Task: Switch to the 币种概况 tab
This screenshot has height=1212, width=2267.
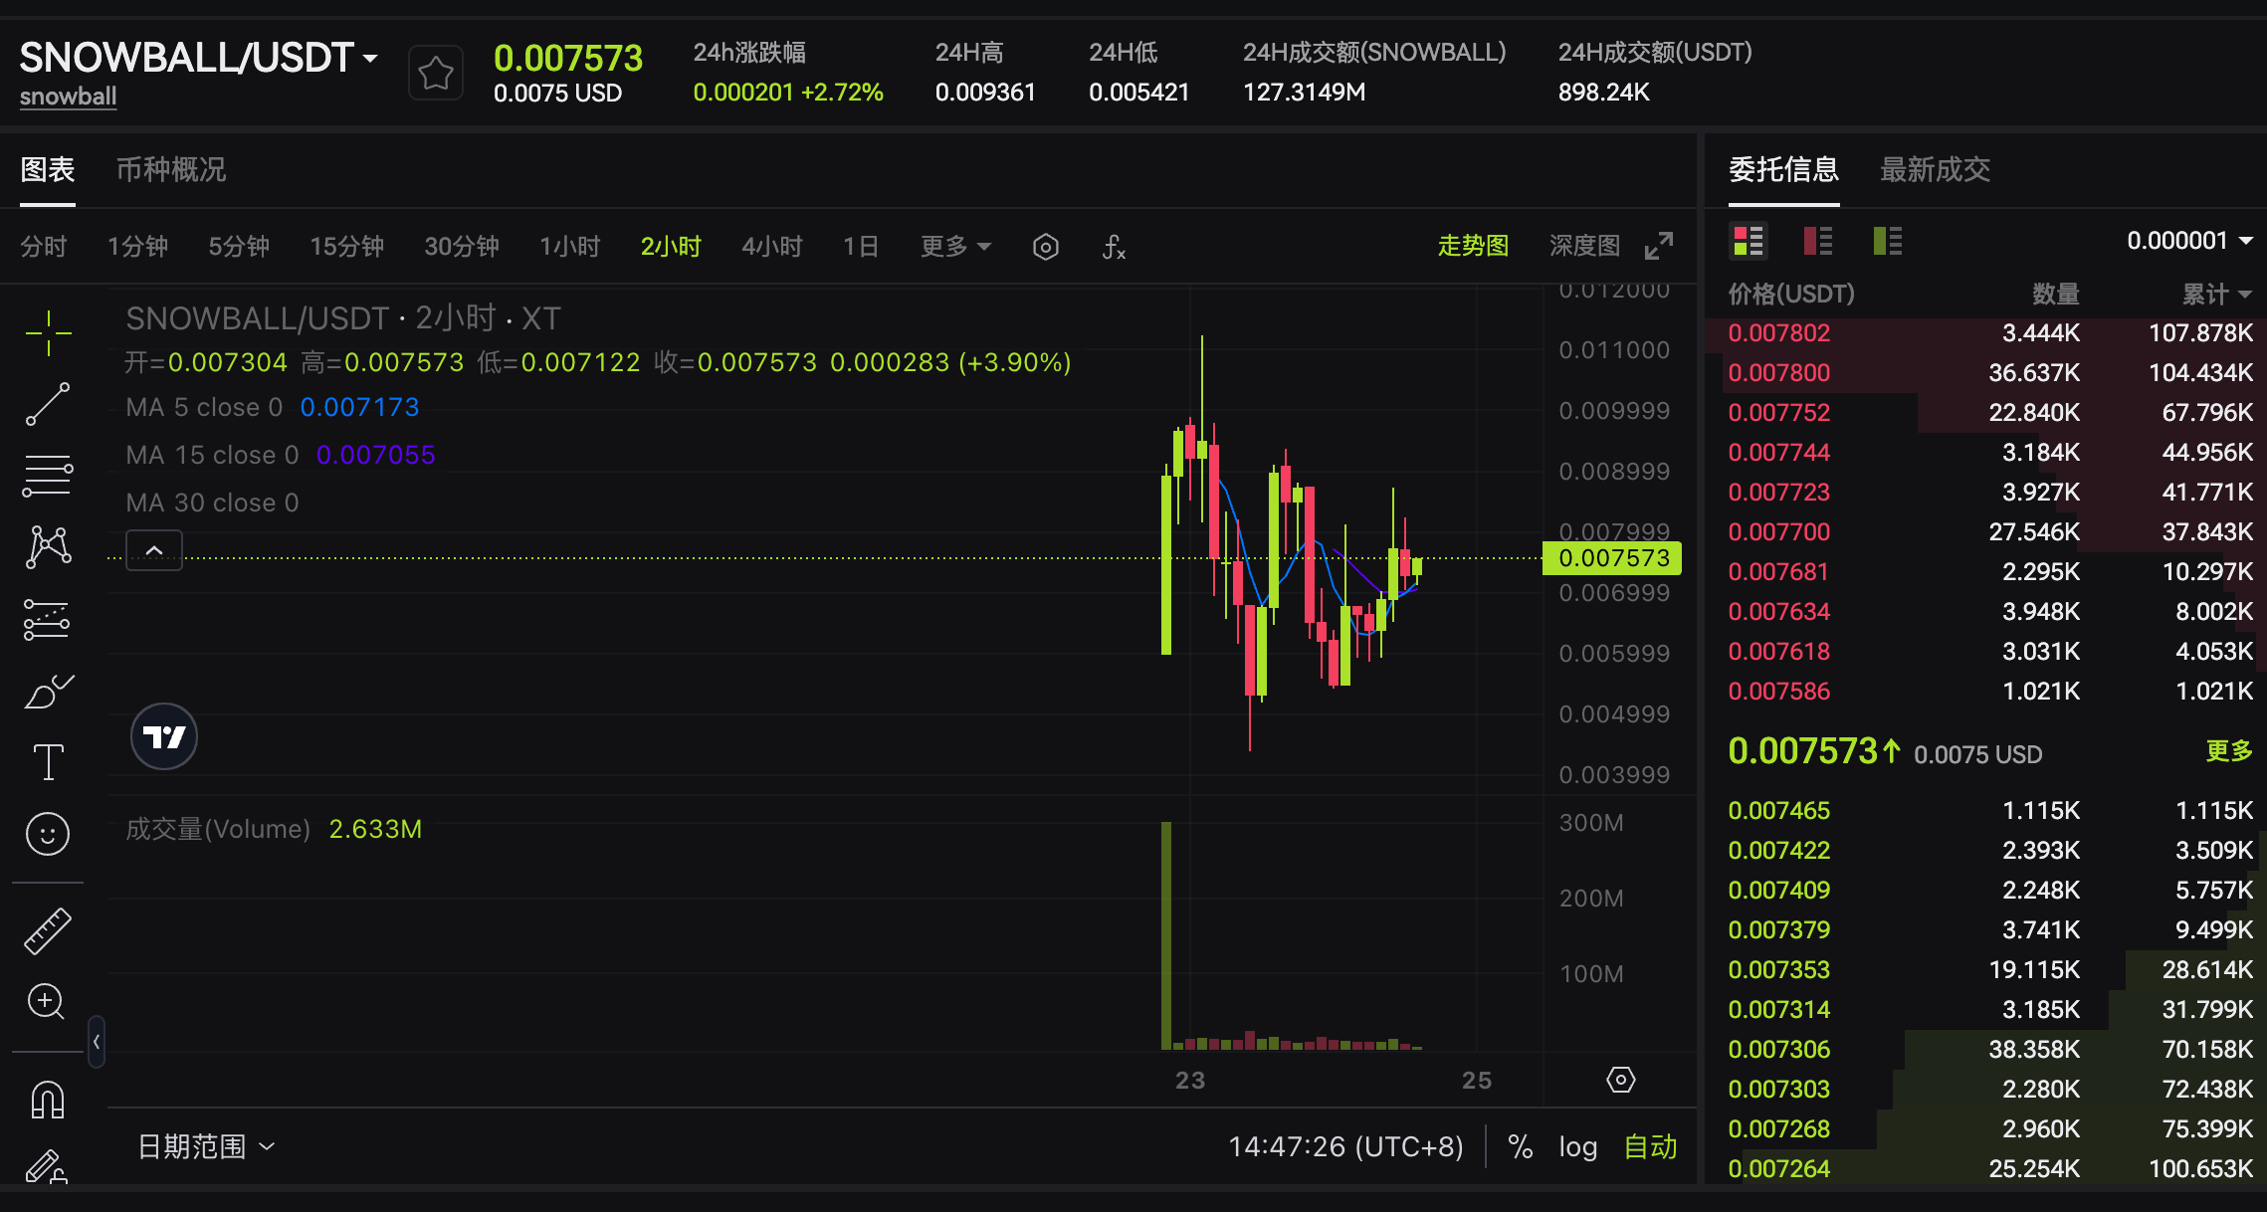Action: pos(169,170)
